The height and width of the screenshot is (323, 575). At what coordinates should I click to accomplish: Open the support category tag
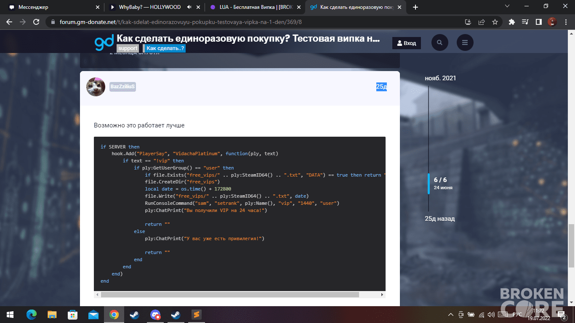pyautogui.click(x=128, y=48)
